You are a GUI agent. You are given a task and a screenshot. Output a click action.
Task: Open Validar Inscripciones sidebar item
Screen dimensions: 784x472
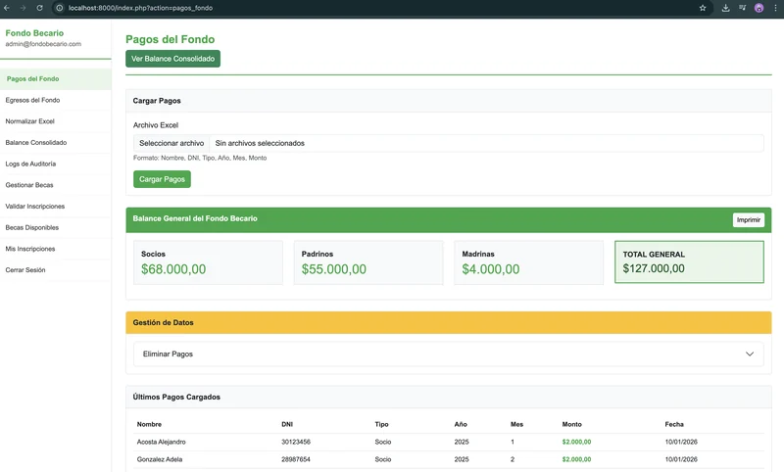pyautogui.click(x=56, y=207)
